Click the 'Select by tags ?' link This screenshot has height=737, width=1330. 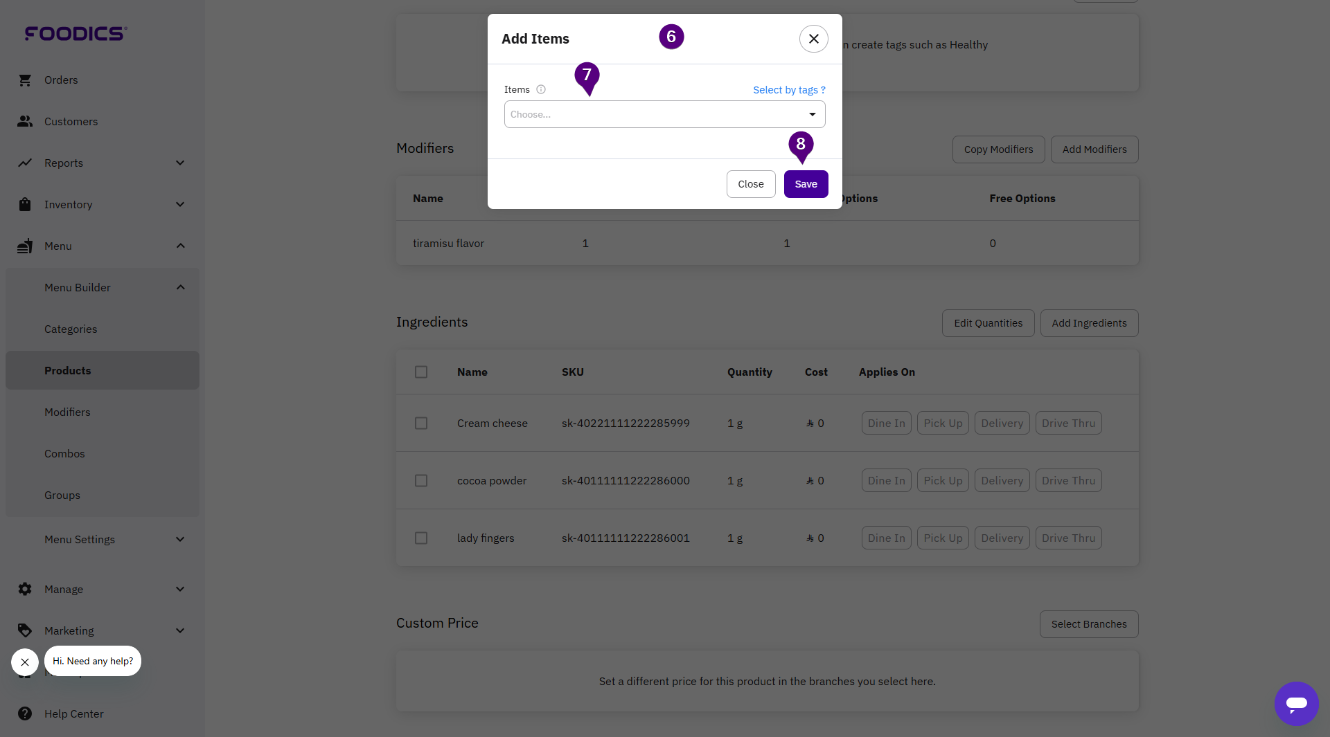(789, 90)
